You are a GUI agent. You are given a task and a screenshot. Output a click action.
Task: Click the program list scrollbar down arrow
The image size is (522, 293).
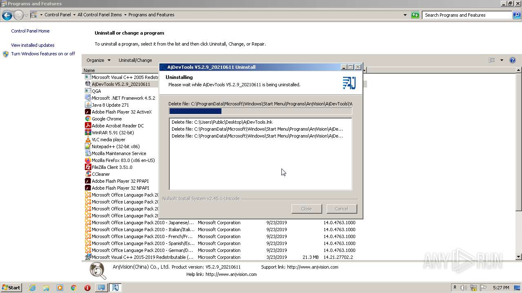(x=519, y=257)
